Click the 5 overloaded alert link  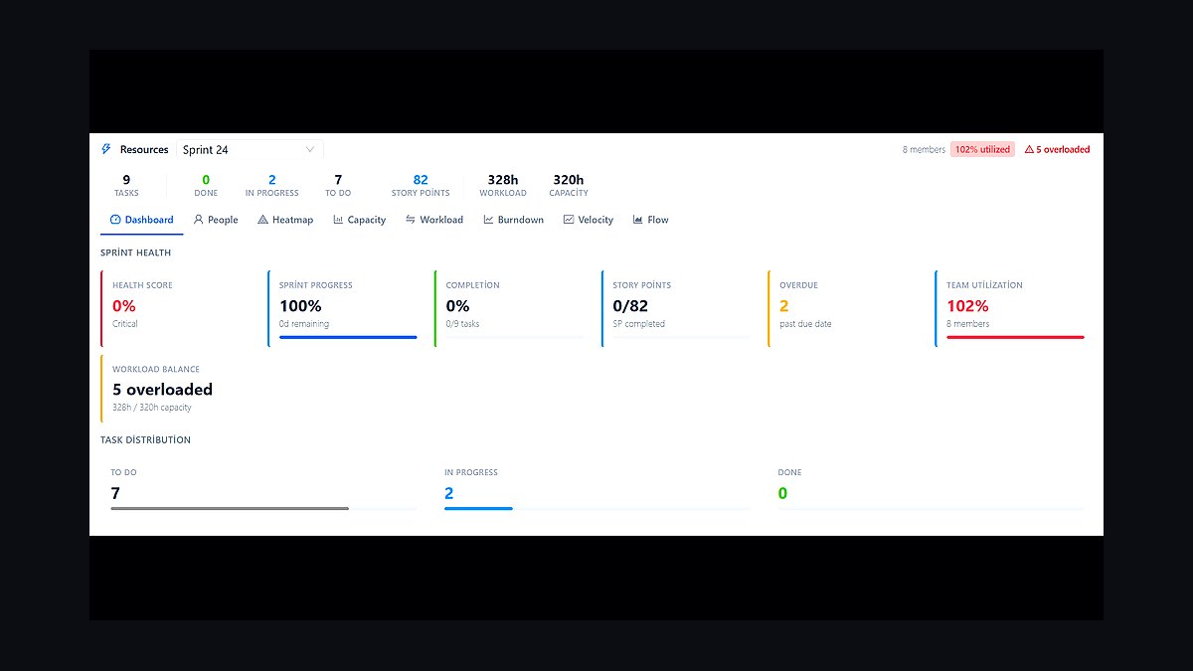tap(1057, 149)
